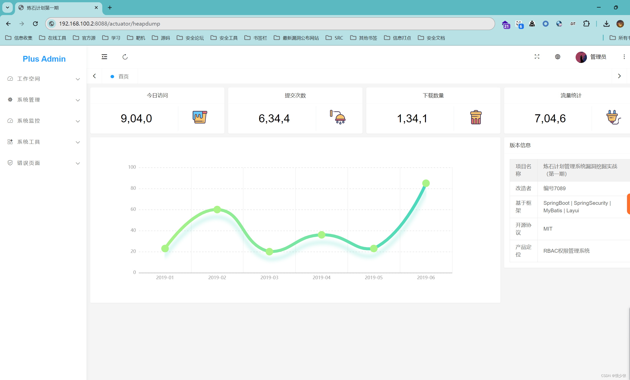
Task: Click the blue circle extension icon
Action: [x=546, y=24]
